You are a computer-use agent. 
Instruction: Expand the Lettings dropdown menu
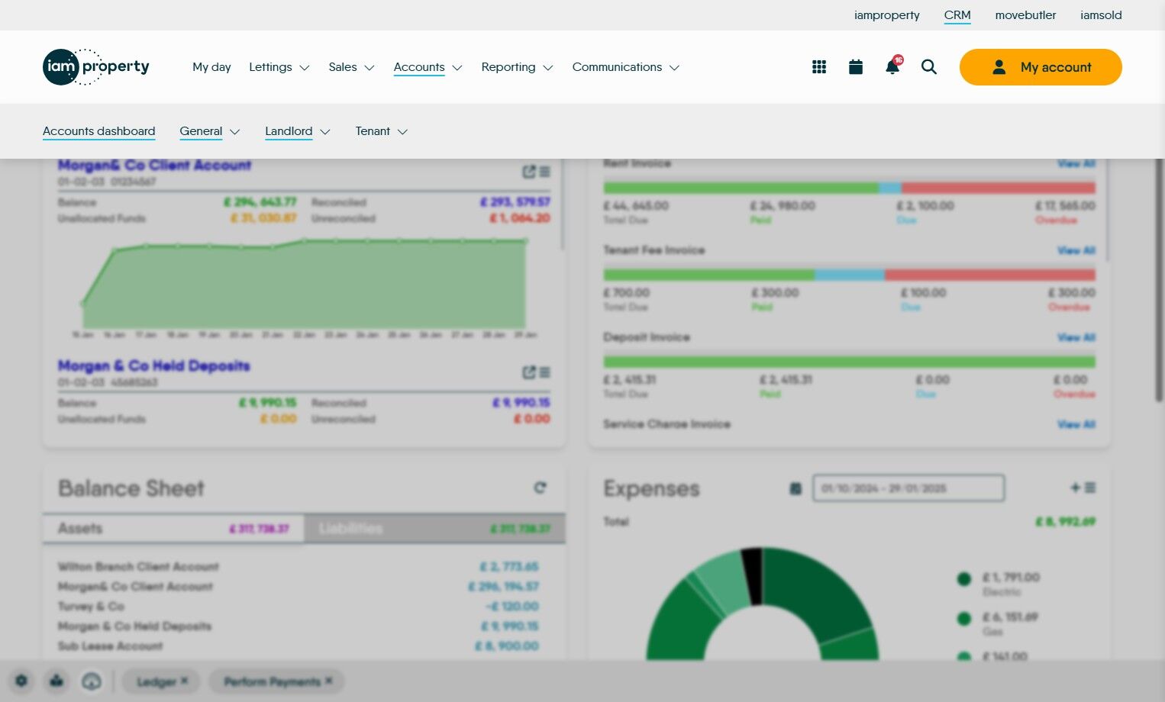(279, 67)
